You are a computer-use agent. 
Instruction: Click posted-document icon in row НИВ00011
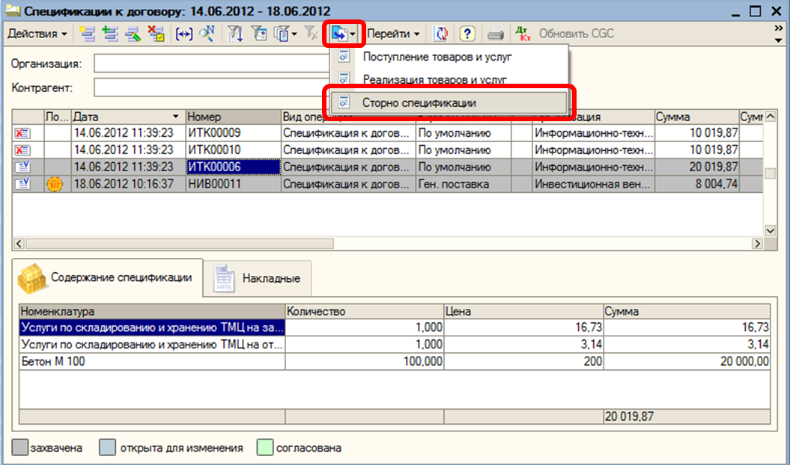(x=22, y=184)
